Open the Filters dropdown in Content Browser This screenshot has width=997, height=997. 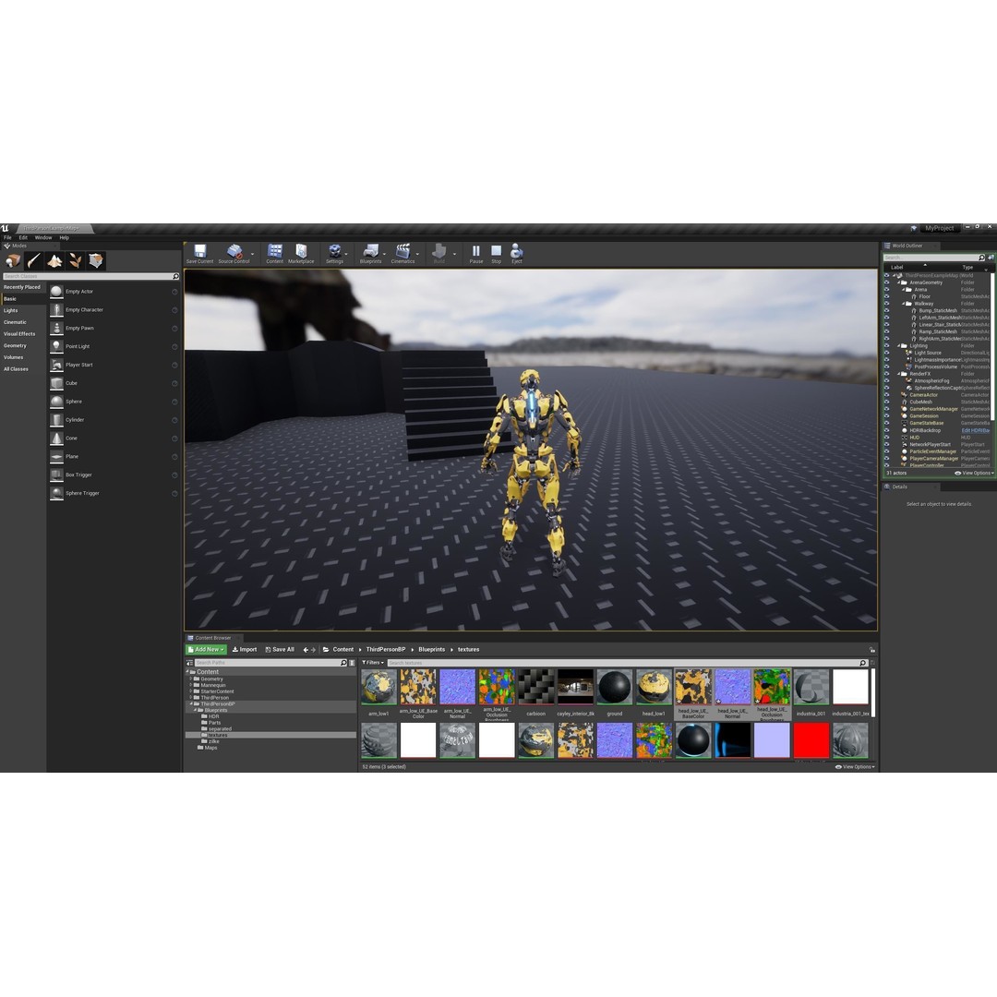pos(373,663)
